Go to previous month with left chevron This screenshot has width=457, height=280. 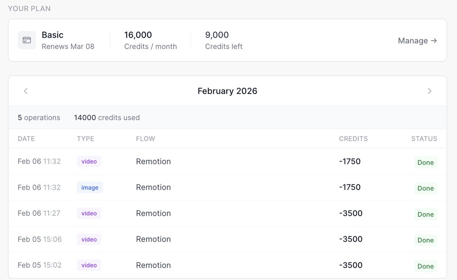tap(26, 91)
